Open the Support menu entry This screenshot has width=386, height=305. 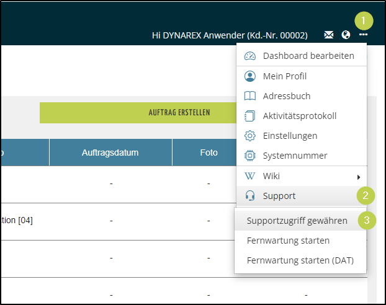pos(279,196)
